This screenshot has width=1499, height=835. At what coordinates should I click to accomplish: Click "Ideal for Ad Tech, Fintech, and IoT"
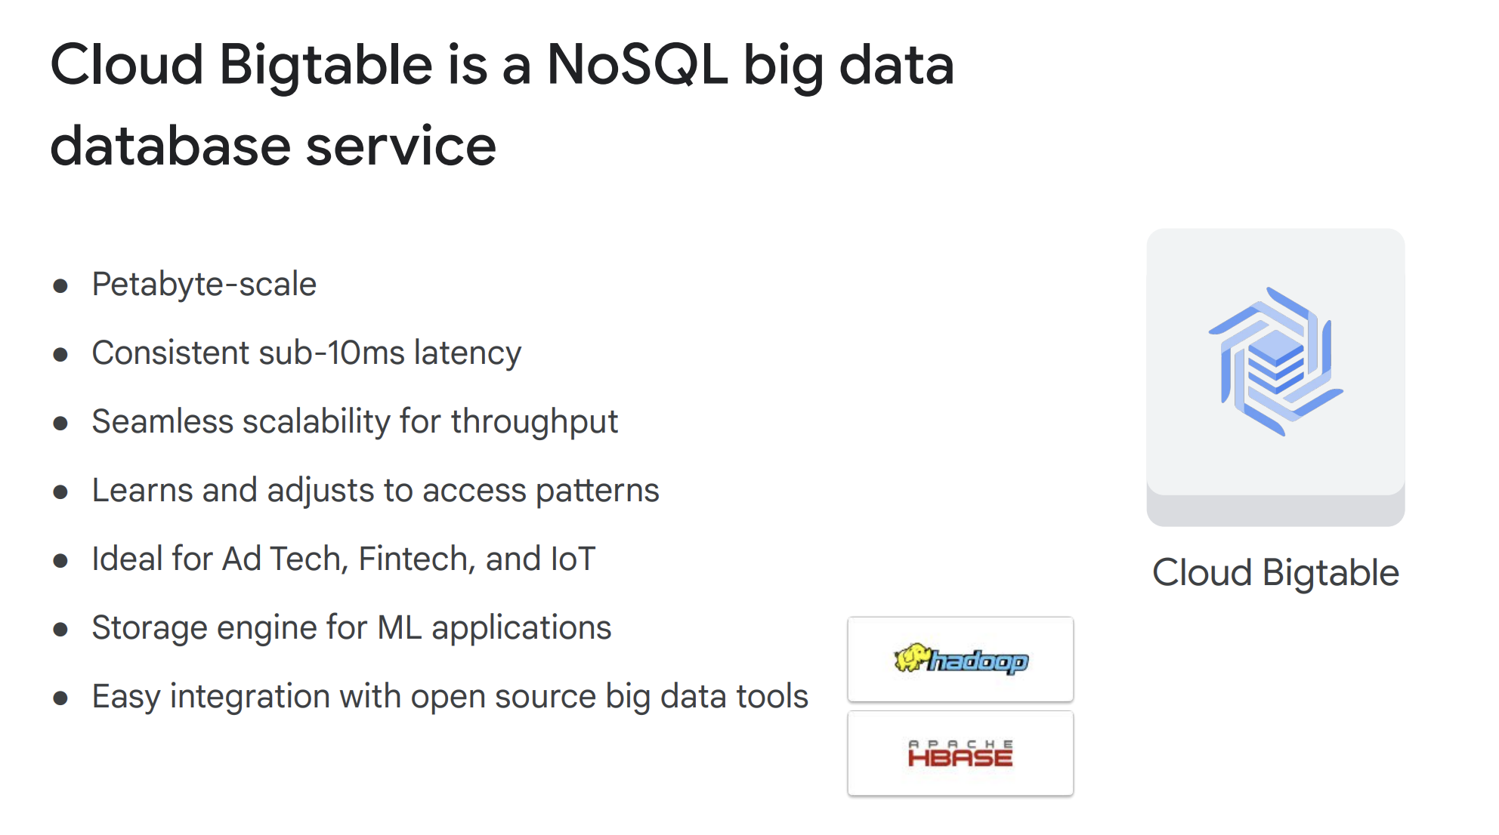pyautogui.click(x=344, y=559)
